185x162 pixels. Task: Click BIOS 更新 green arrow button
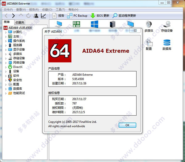[100, 16]
